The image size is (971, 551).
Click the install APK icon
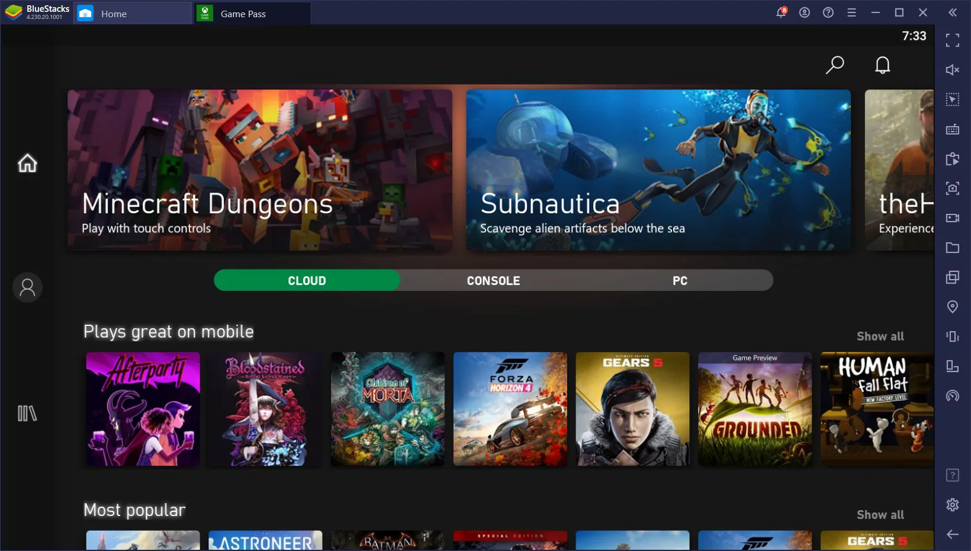pos(952,159)
